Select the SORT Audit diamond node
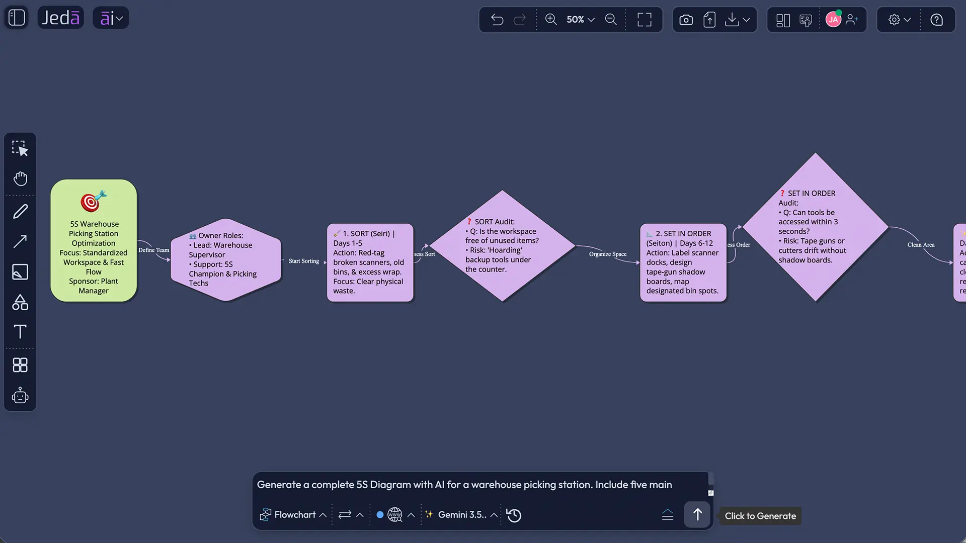 tap(502, 246)
